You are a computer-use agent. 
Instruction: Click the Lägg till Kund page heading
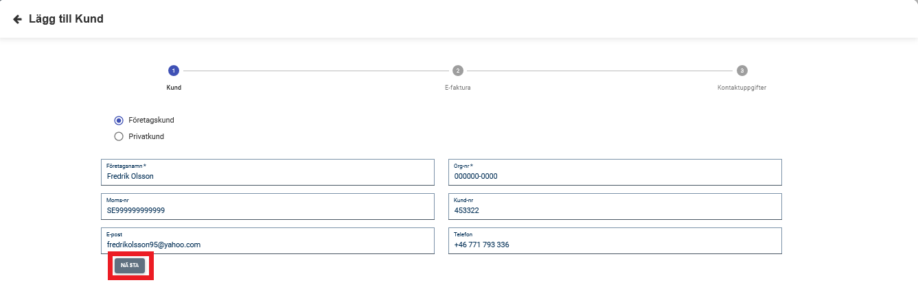click(66, 19)
